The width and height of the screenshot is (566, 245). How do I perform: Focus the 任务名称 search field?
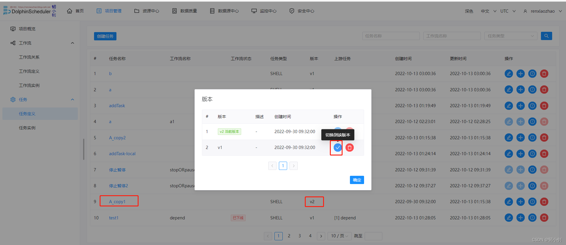coord(391,36)
